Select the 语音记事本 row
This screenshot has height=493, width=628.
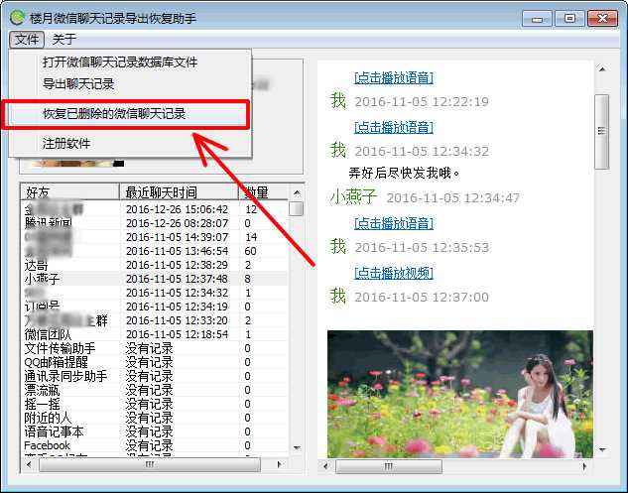coord(154,432)
